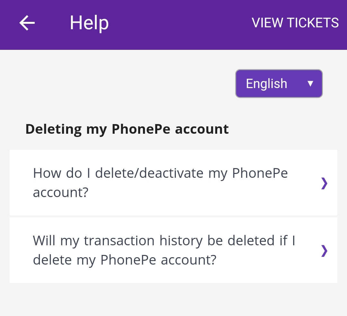Image resolution: width=347 pixels, height=316 pixels.
Task: Open the English language dropdown
Action: (279, 84)
